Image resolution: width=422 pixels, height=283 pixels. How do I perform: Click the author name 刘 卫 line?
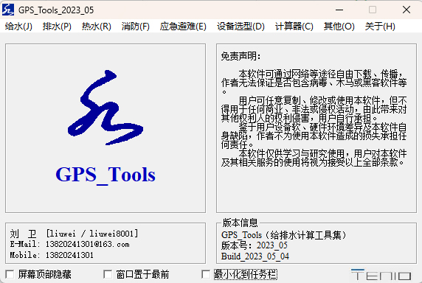coord(74,234)
